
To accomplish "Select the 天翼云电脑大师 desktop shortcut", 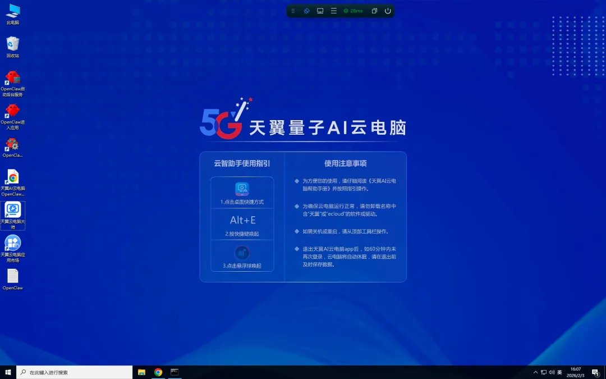I will click(x=13, y=216).
